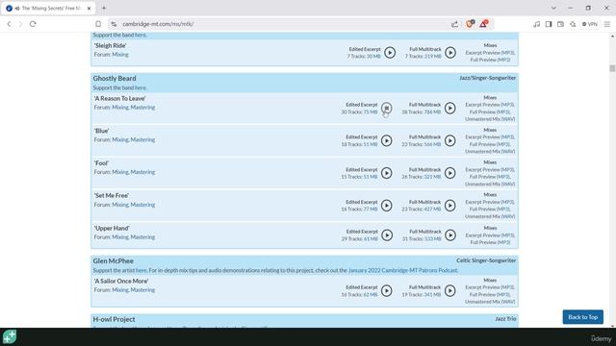Open Mastering forum link for 'Fool'

click(142, 172)
